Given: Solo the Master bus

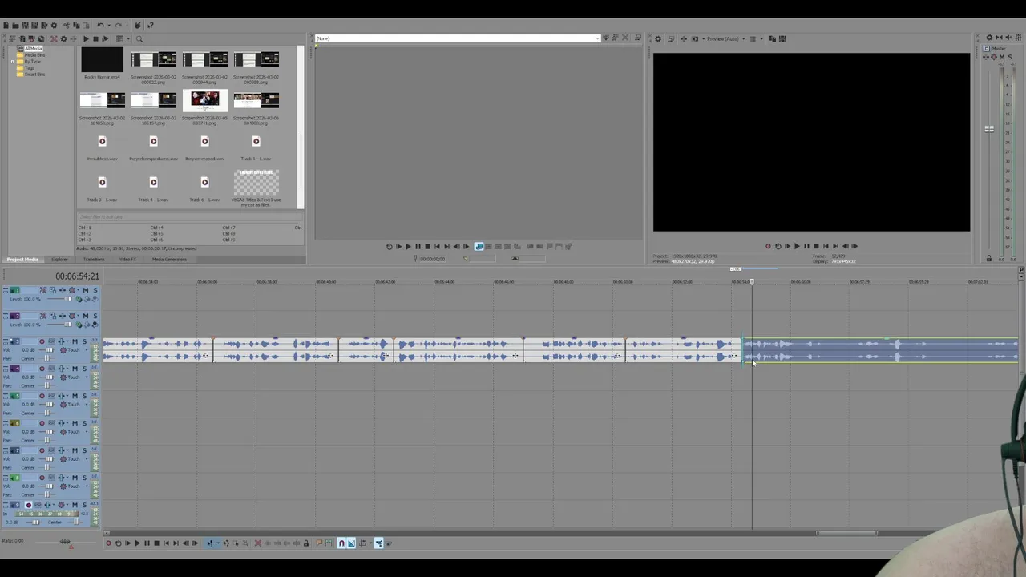Looking at the screenshot, I should [x=1010, y=57].
